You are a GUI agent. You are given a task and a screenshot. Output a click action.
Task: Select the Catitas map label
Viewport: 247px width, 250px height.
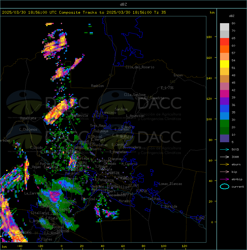point(154,199)
